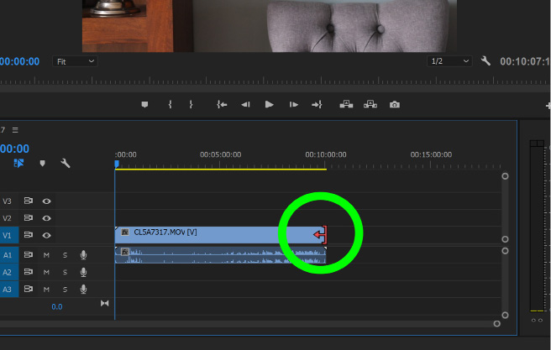Click the Extract button
Image resolution: width=551 pixels, height=350 pixels.
click(370, 104)
